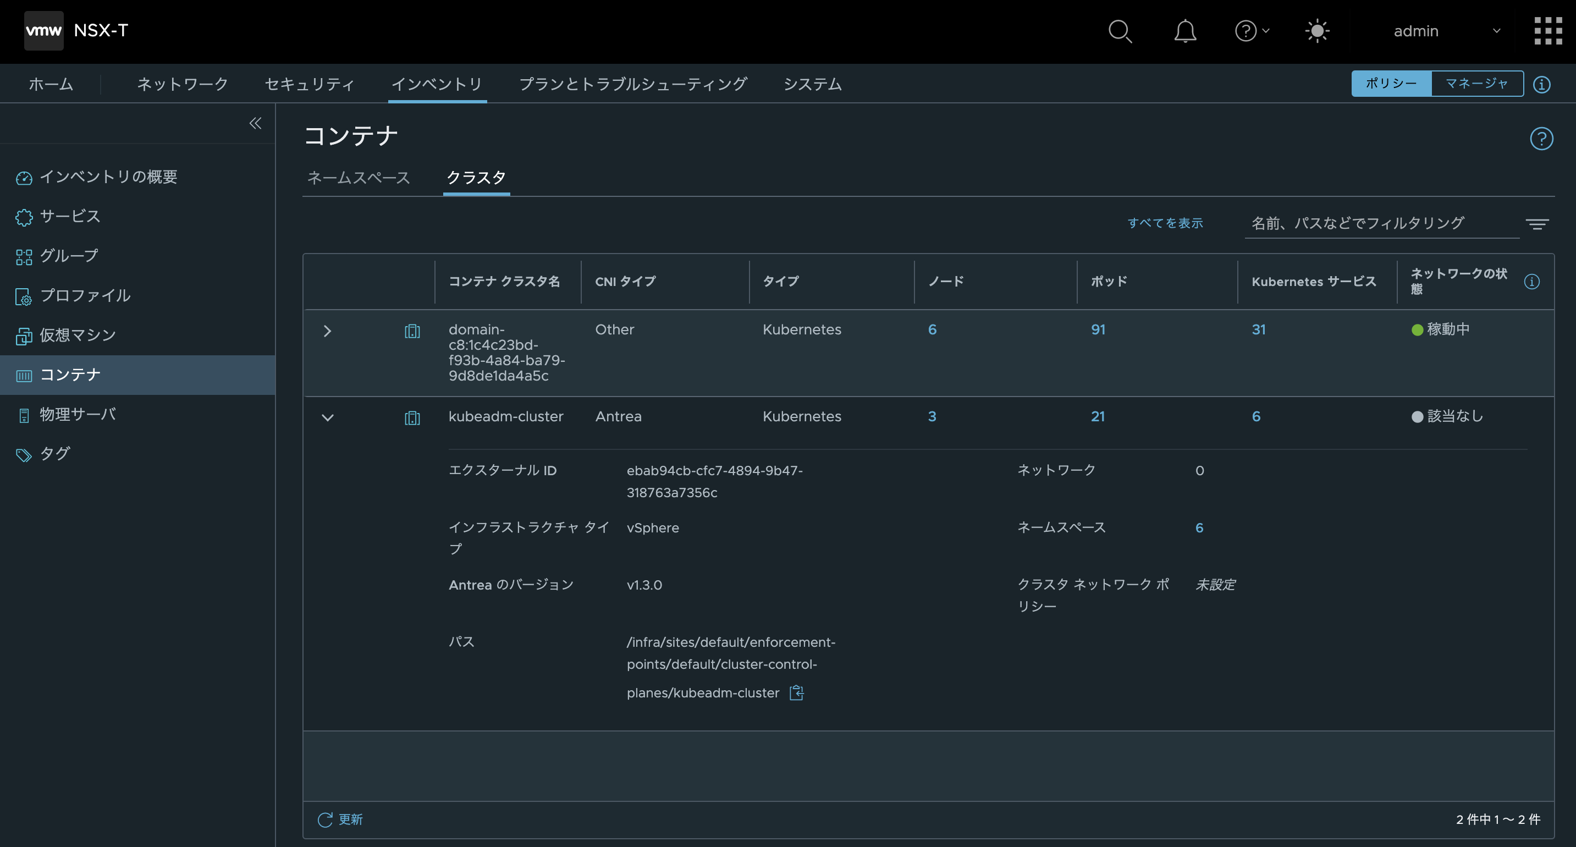
Task: Collapse the left sidebar chevrons
Action: 255,124
